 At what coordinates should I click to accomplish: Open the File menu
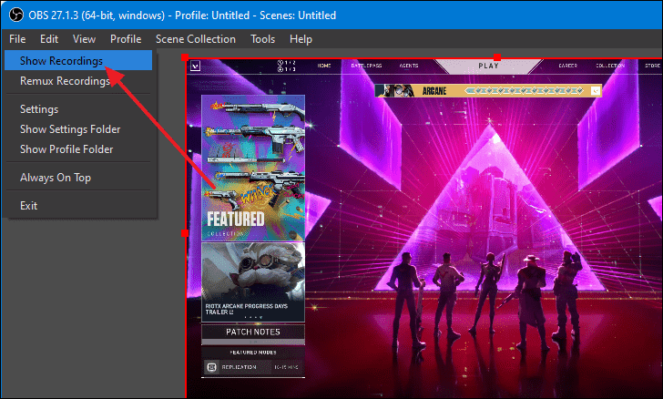tap(17, 39)
